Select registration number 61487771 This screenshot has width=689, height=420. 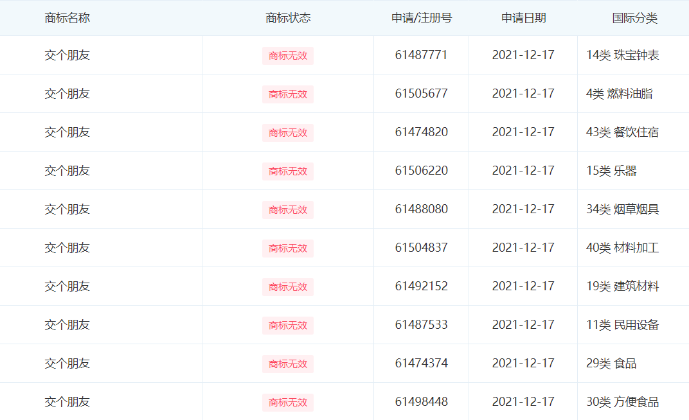[x=421, y=55]
